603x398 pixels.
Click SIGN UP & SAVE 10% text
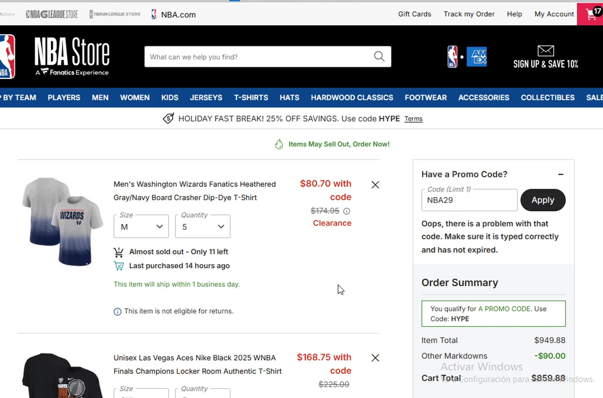[x=546, y=64]
